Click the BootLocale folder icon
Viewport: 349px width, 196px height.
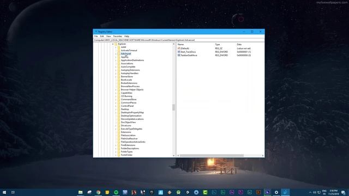click(x=119, y=80)
